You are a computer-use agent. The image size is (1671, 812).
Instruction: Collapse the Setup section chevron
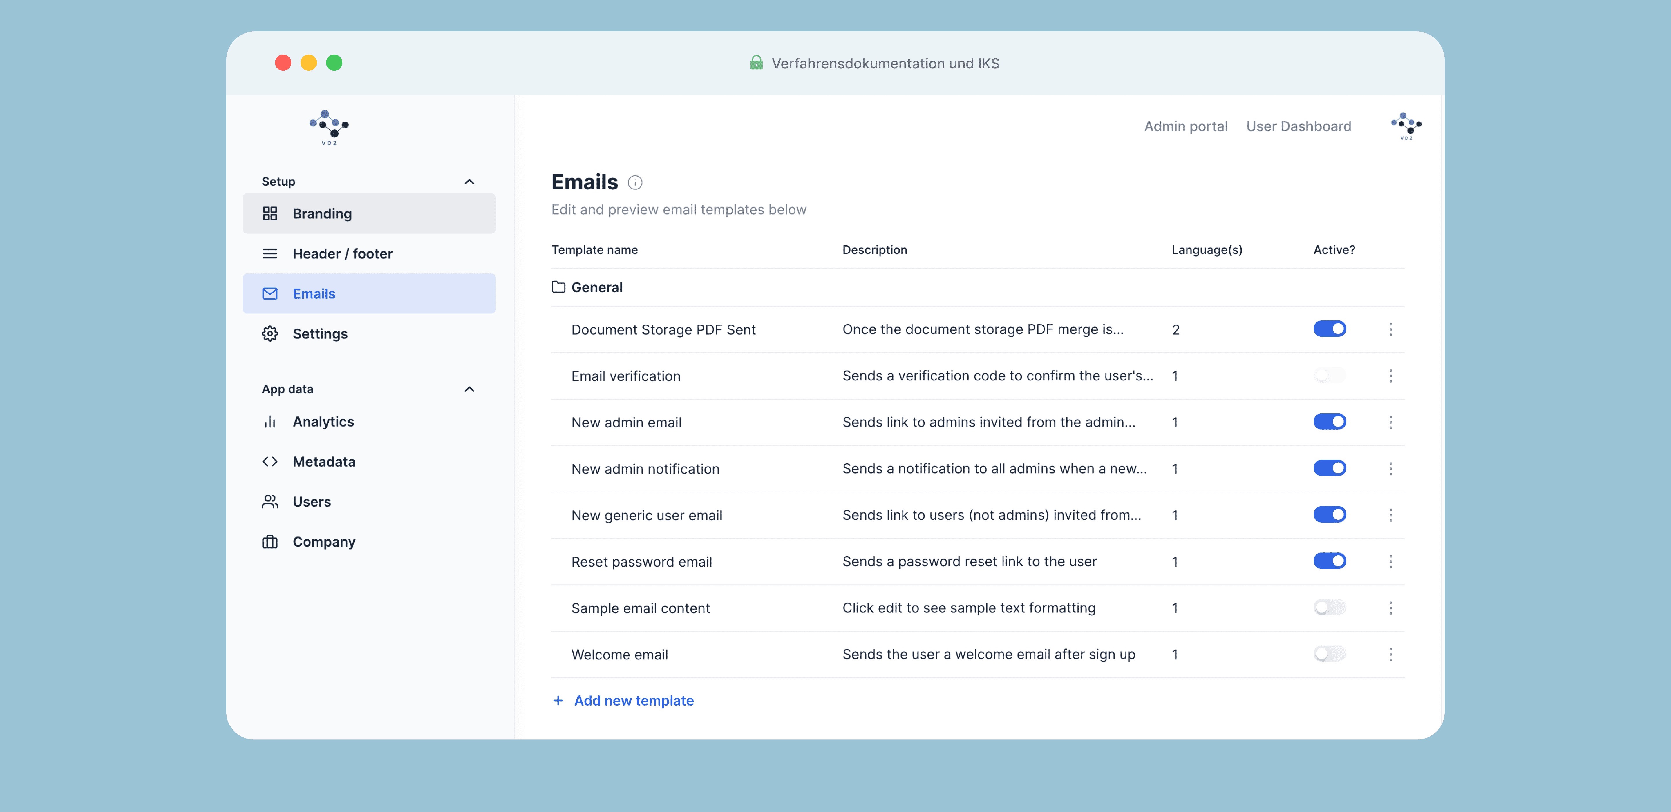(x=470, y=182)
